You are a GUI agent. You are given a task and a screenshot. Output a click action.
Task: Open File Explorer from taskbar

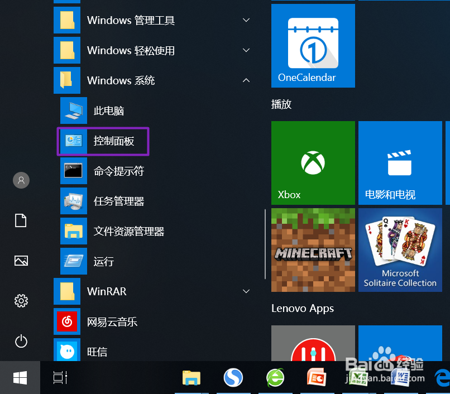(x=192, y=378)
